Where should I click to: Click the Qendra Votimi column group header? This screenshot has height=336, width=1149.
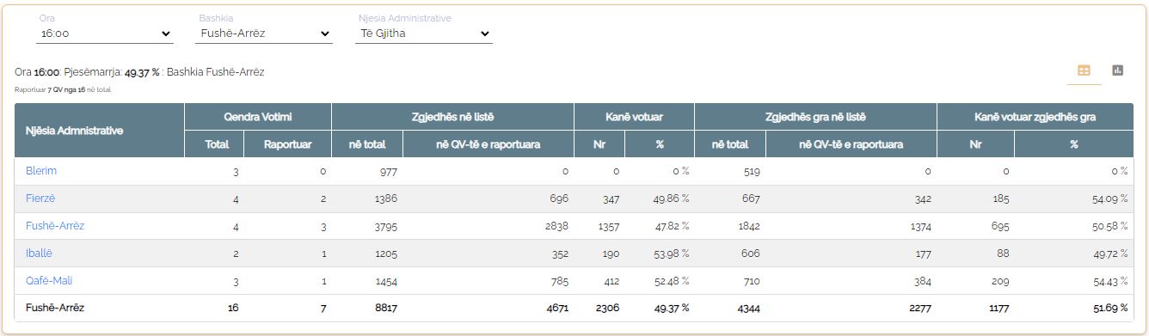pos(258,117)
